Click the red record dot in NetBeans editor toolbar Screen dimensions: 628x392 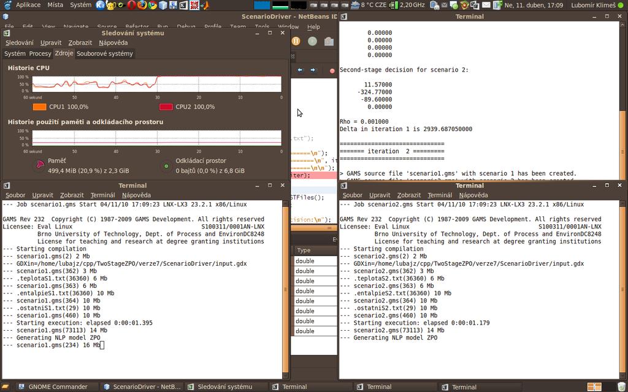click(332, 71)
